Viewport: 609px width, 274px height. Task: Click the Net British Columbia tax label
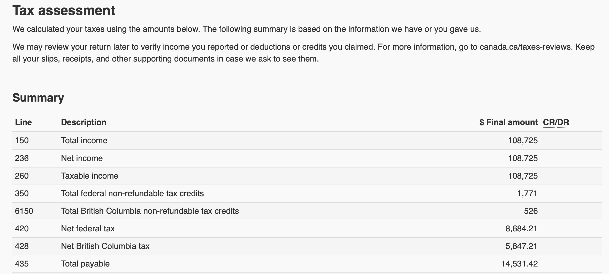click(105, 246)
